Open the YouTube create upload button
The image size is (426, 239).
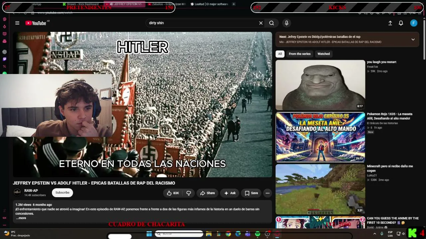point(390,23)
